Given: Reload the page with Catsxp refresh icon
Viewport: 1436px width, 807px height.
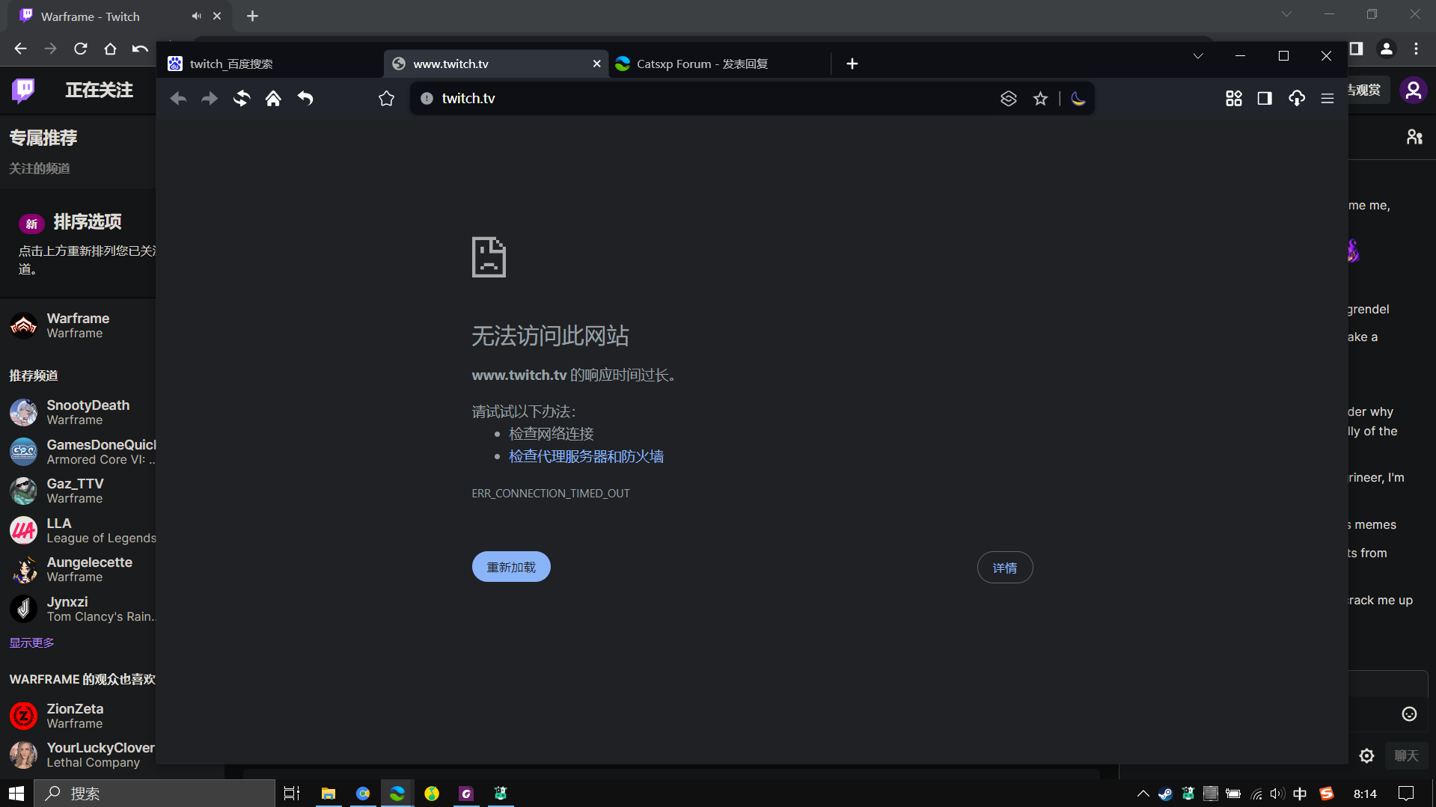Looking at the screenshot, I should coord(241,99).
